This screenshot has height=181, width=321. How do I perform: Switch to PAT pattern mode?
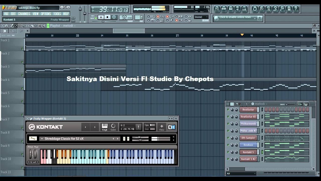pos(96,16)
